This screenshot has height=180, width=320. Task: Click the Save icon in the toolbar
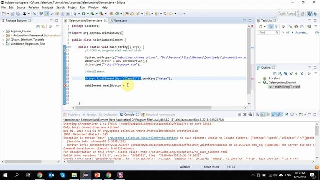point(12,14)
